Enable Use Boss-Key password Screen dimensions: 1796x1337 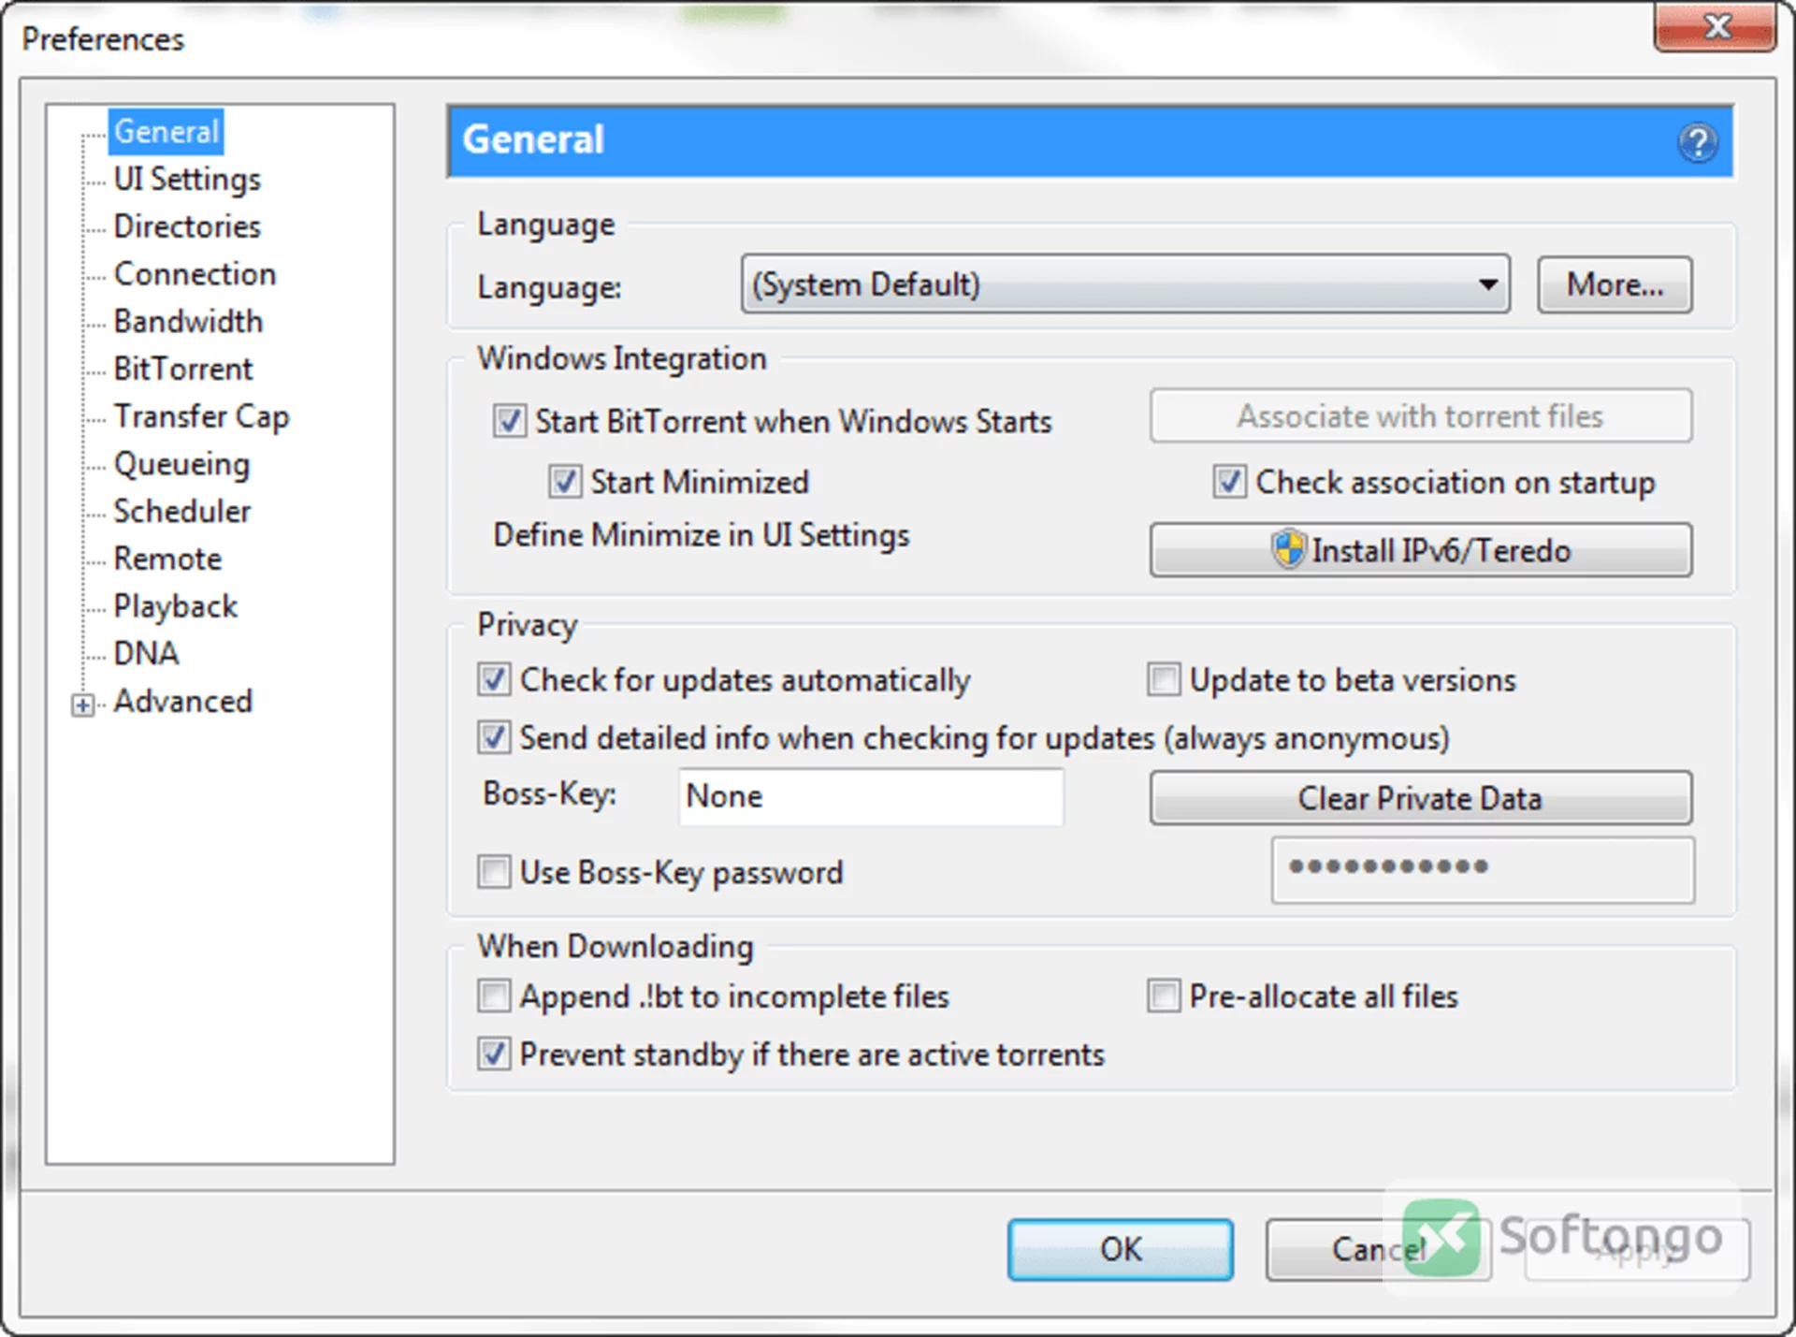494,872
